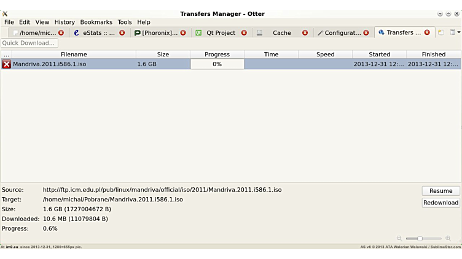The width and height of the screenshot is (462, 259).
Task: Click the zoom in magnifier icon
Action: click(x=448, y=238)
